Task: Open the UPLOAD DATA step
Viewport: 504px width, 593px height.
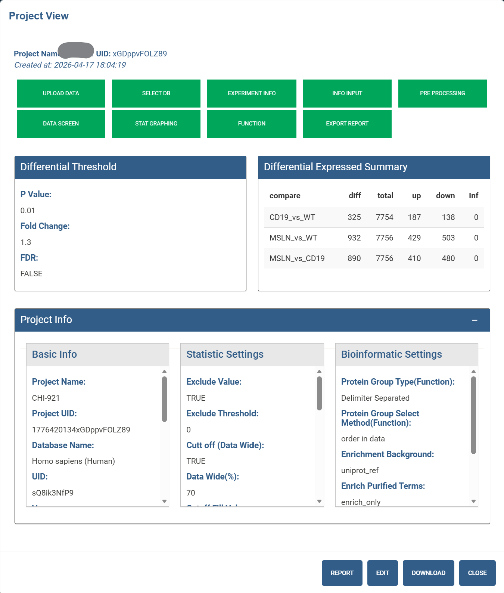Action: tap(61, 93)
